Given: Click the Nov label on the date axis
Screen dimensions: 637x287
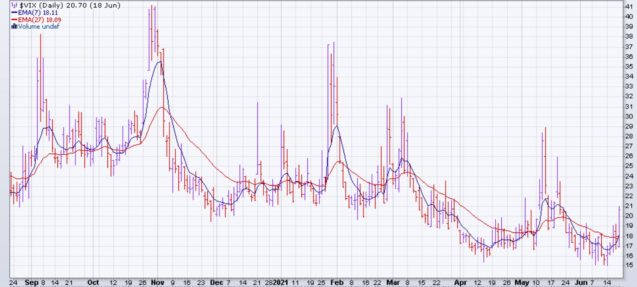Looking at the screenshot, I should pos(157,282).
